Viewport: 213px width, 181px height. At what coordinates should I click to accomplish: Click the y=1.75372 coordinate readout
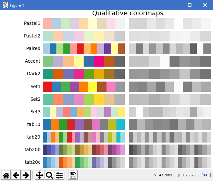(x=186, y=175)
